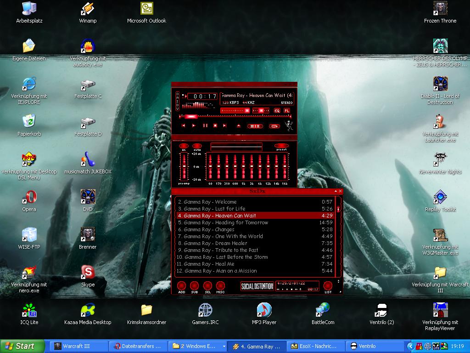The width and height of the screenshot is (470, 353).
Task: Click the Gamers.IRC desktop icon
Action: click(205, 314)
